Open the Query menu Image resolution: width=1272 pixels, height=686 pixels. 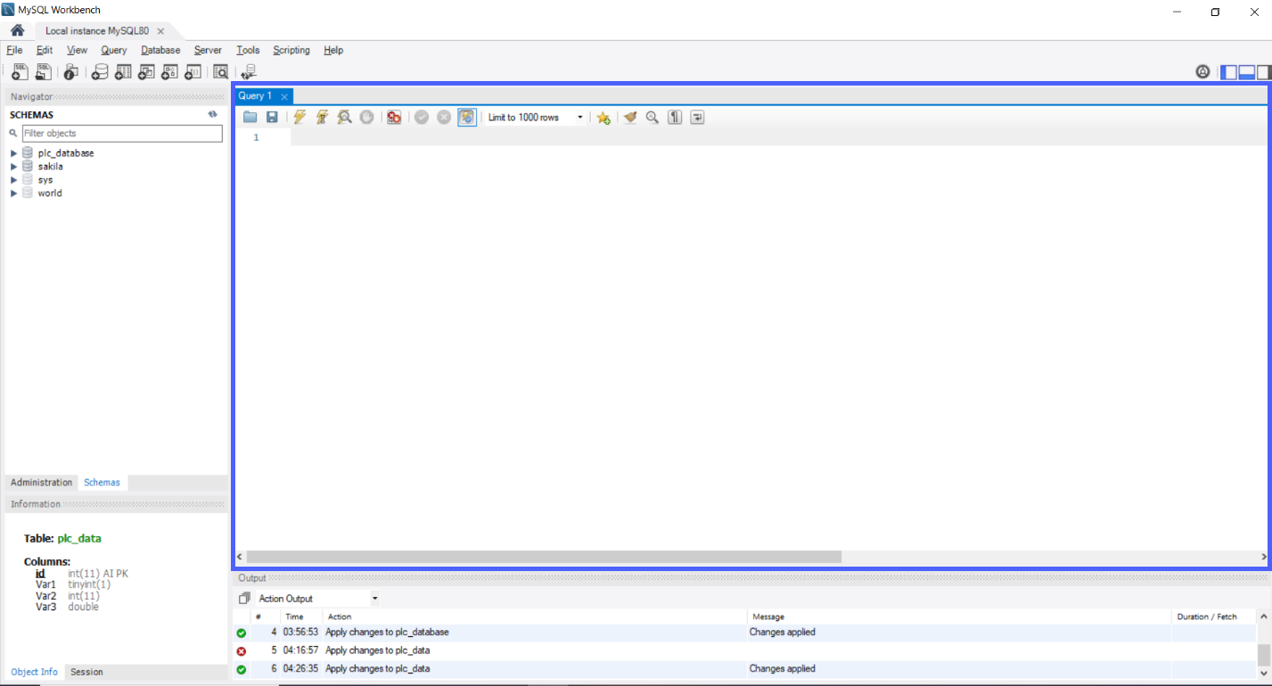113,50
